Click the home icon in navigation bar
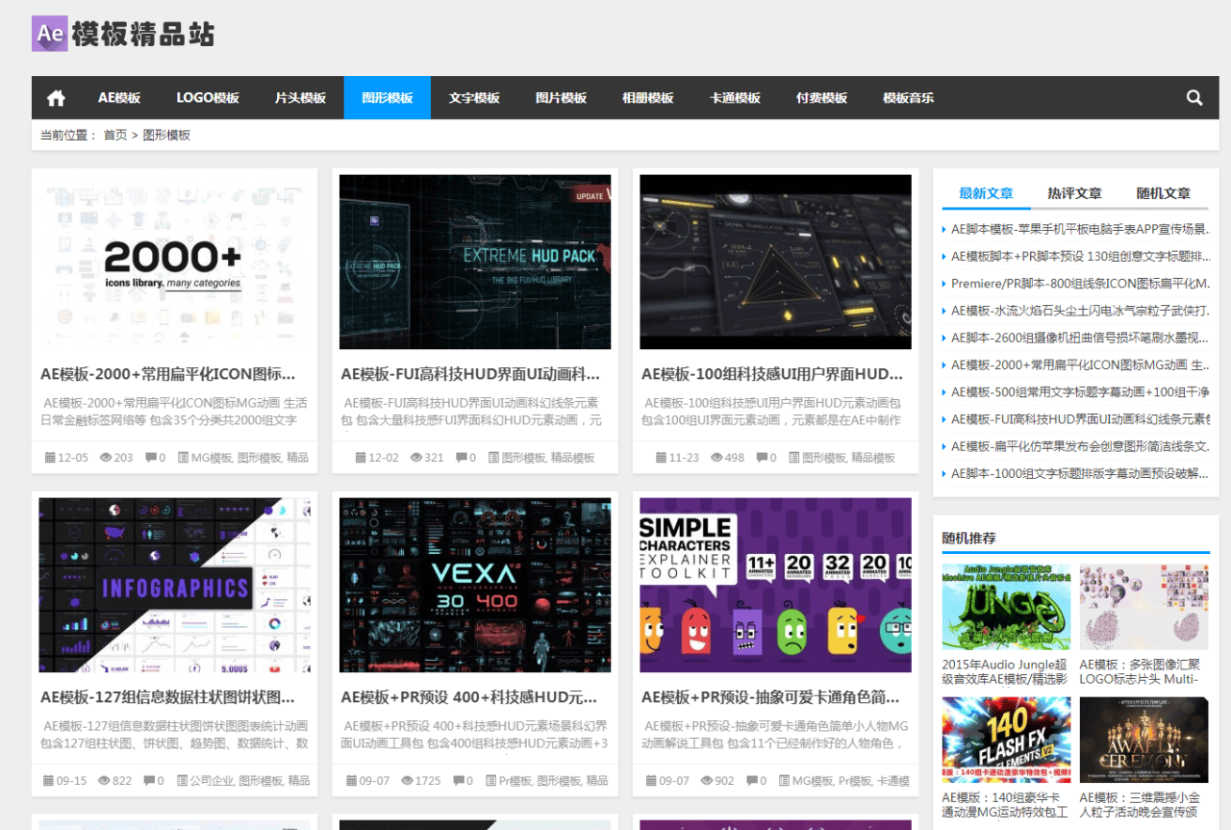This screenshot has height=830, width=1231. [x=56, y=98]
